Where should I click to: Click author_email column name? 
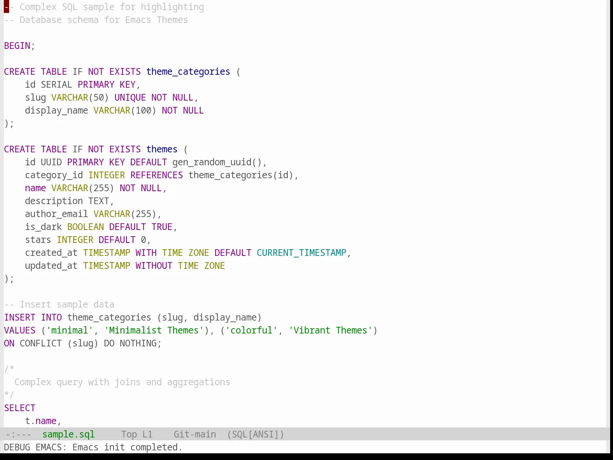click(57, 214)
